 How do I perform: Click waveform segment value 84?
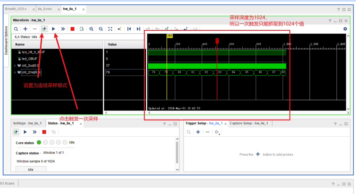233,73
